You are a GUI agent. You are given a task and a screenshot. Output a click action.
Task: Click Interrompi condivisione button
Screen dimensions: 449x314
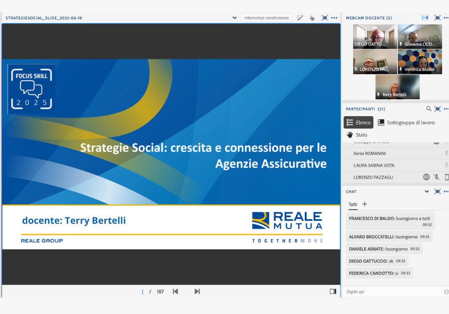266,17
